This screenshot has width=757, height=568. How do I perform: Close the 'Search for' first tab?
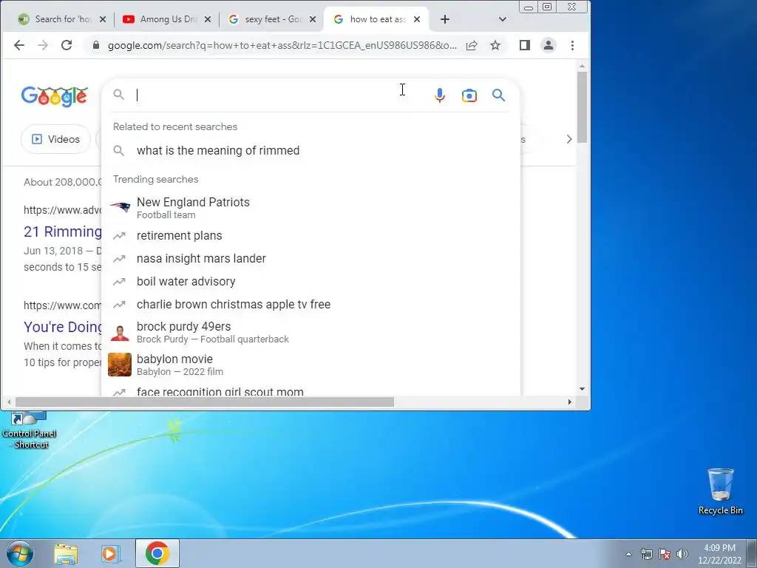click(102, 19)
